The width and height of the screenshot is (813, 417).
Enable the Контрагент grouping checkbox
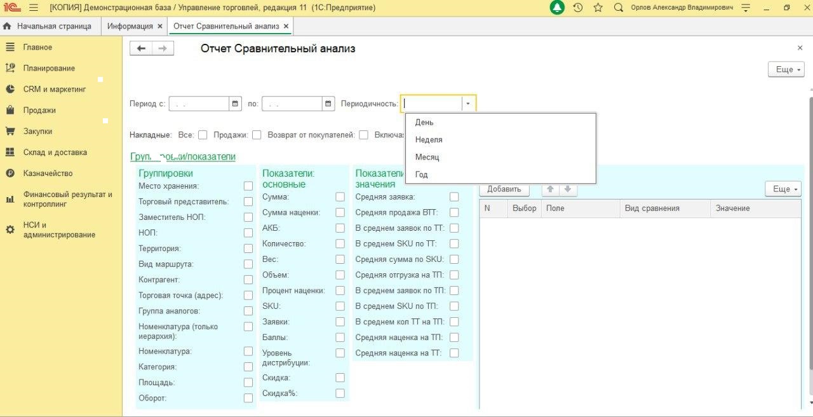pyautogui.click(x=248, y=280)
